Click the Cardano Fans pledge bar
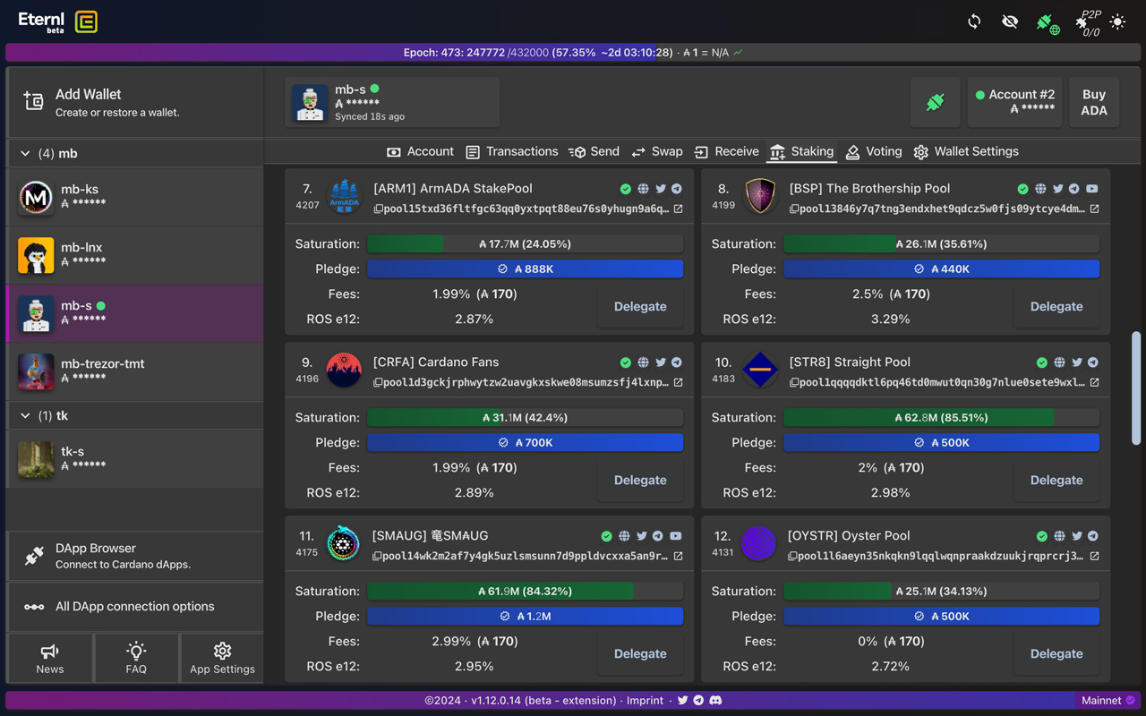Image resolution: width=1146 pixels, height=716 pixels. (x=525, y=442)
